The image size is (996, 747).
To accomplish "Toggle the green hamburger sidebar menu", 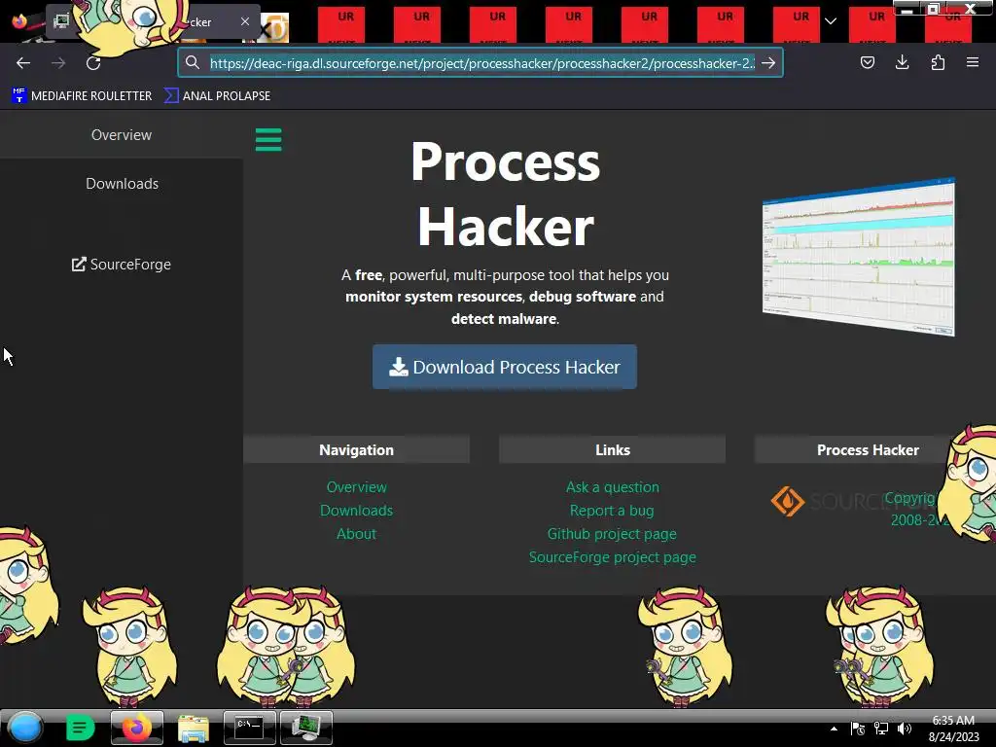I will click(268, 140).
